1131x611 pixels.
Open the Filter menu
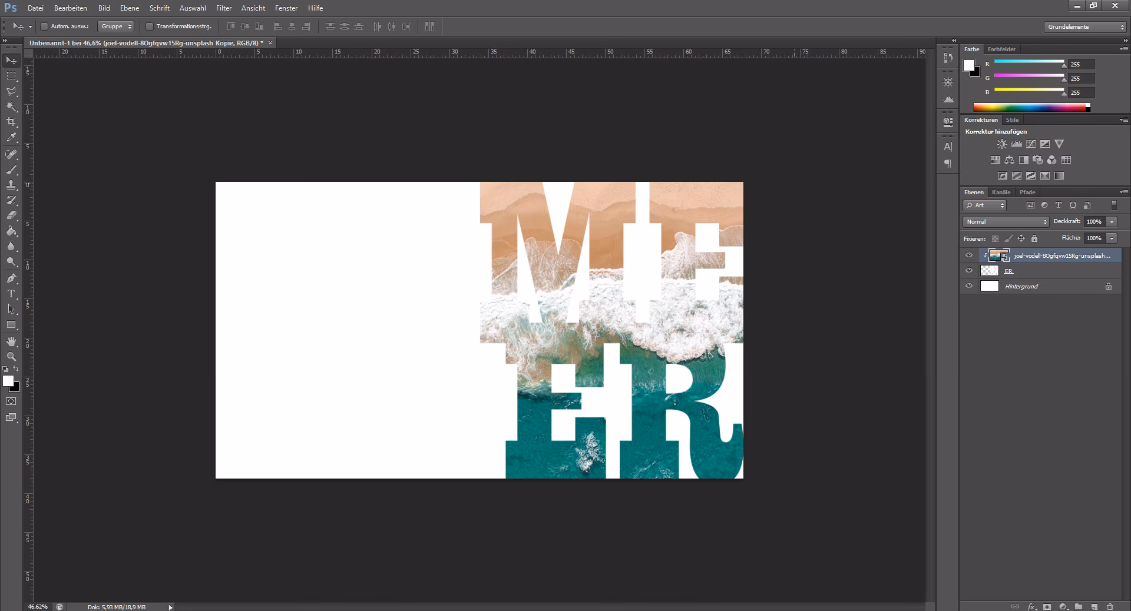click(x=224, y=8)
